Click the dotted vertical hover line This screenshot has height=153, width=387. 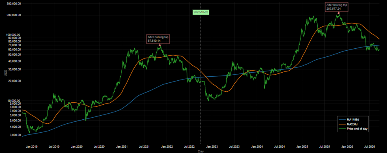pyautogui.click(x=201, y=74)
